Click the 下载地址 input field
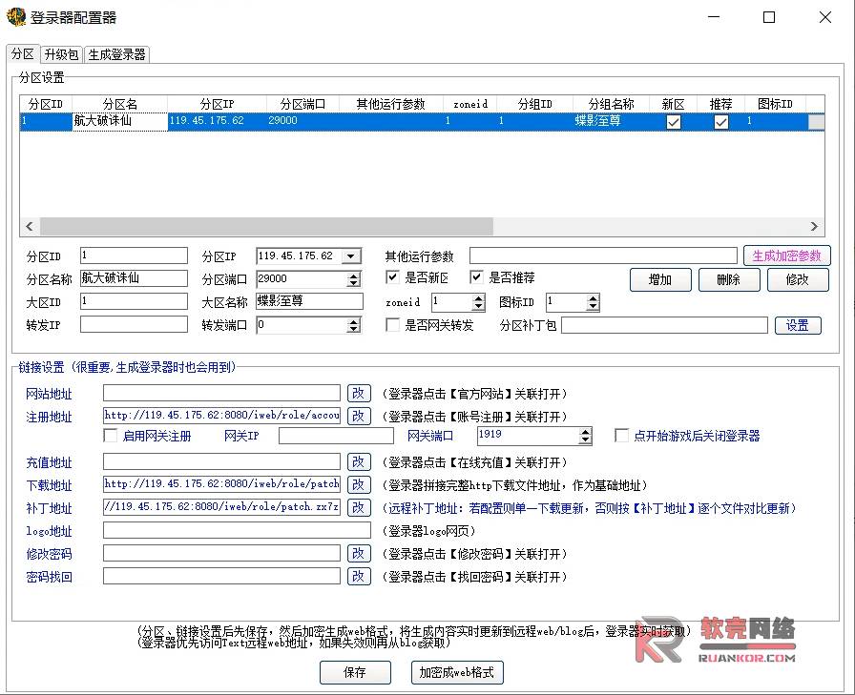855x695 pixels. (x=221, y=484)
